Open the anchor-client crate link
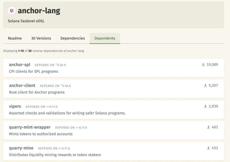The image size is (230, 162). pyautogui.click(x=22, y=85)
